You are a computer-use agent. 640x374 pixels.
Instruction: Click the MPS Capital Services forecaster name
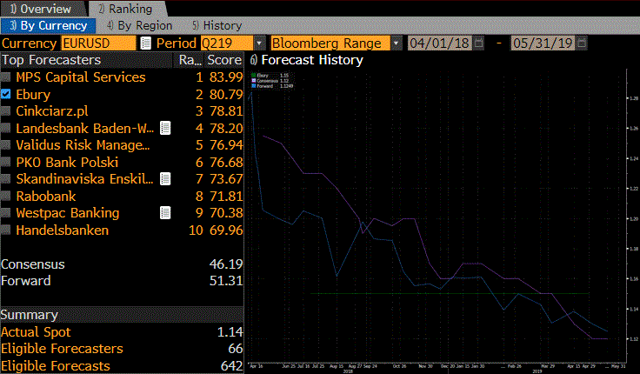pos(81,77)
